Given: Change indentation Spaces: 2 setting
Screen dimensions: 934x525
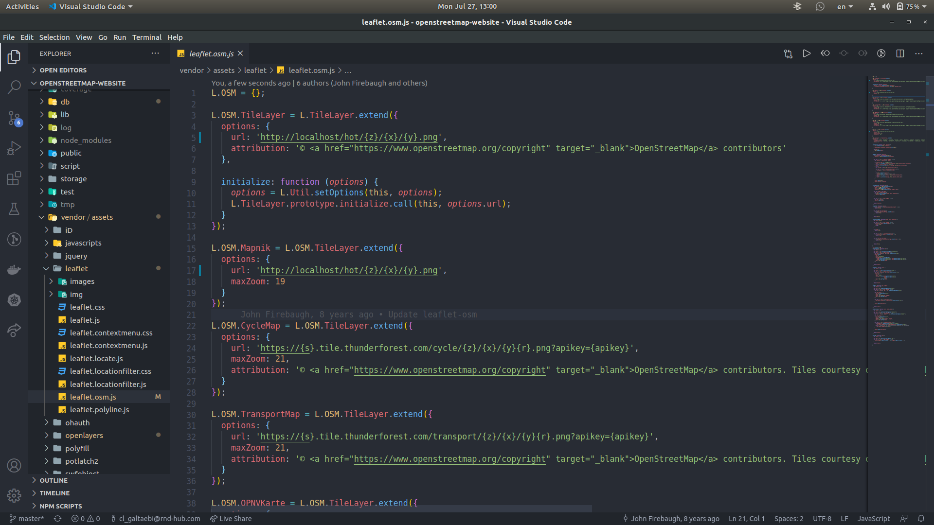Looking at the screenshot, I should (789, 519).
